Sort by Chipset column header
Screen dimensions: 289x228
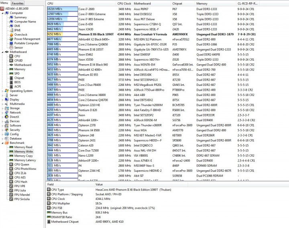(x=183, y=4)
